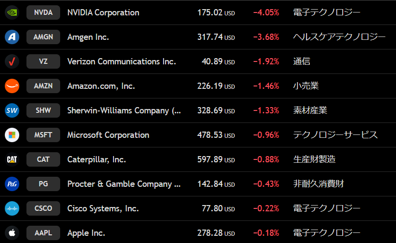
Task: Select the AMZN ticker badge
Action: [43, 86]
